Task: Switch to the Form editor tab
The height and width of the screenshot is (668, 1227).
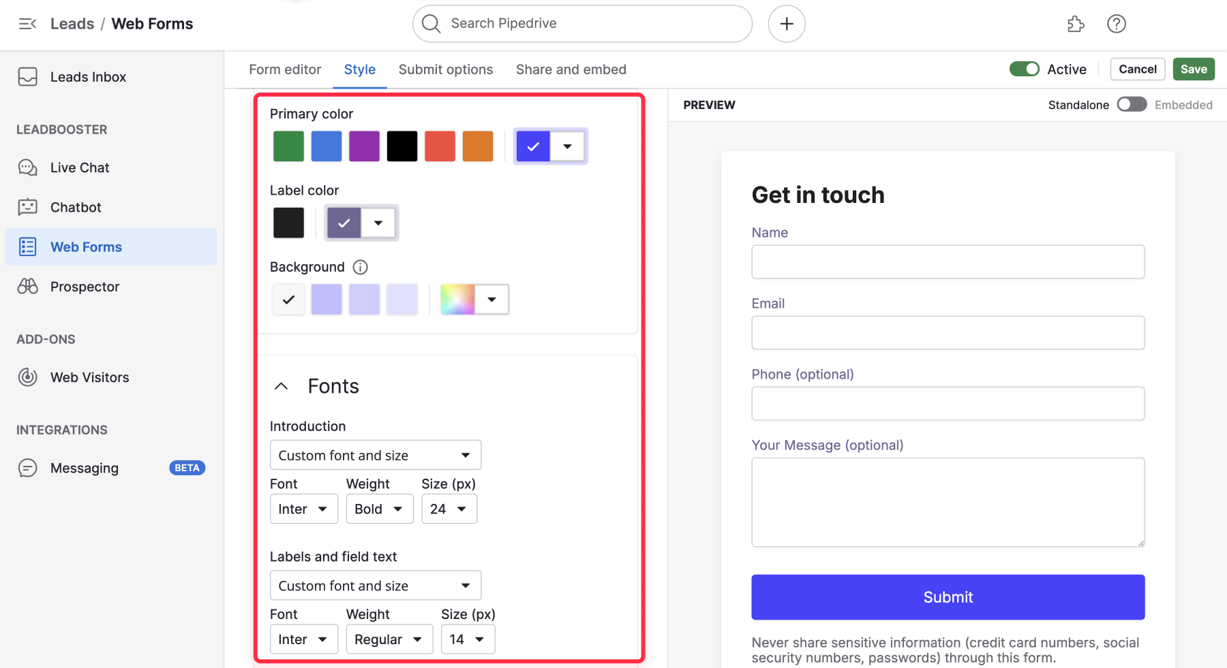Action: 285,69
